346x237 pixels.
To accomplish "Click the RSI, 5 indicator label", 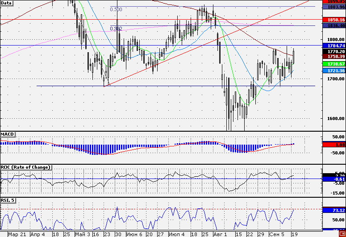I will point(8,200).
